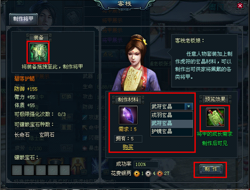This screenshot has height=190, width=250.
Task: Choose 戎羽玄晶 from the material list
Action: pyautogui.click(x=171, y=115)
